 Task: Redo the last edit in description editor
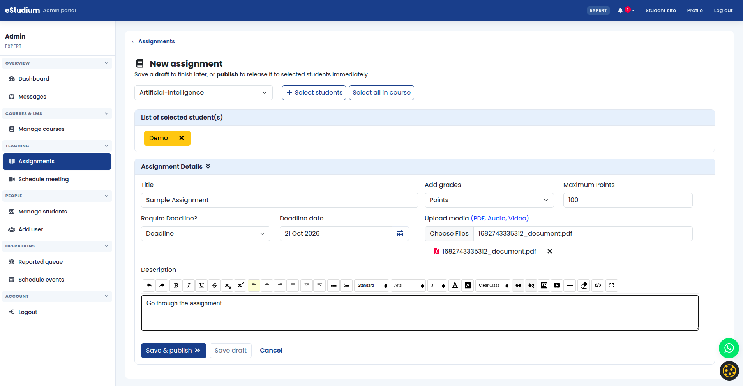[x=162, y=286]
